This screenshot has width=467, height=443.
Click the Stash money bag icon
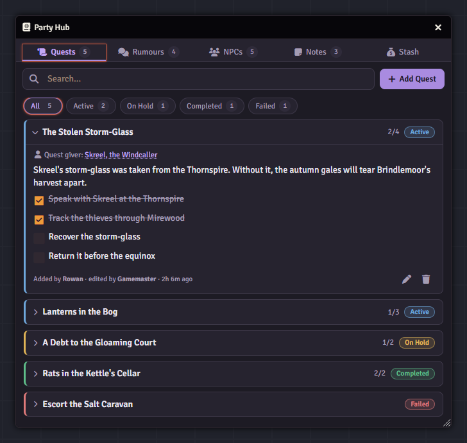(391, 52)
